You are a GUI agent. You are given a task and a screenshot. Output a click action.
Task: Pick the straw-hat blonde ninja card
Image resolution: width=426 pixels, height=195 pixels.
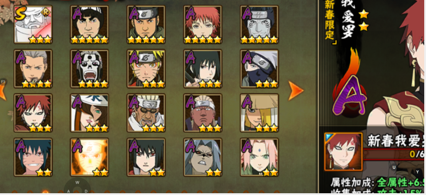(259, 113)
